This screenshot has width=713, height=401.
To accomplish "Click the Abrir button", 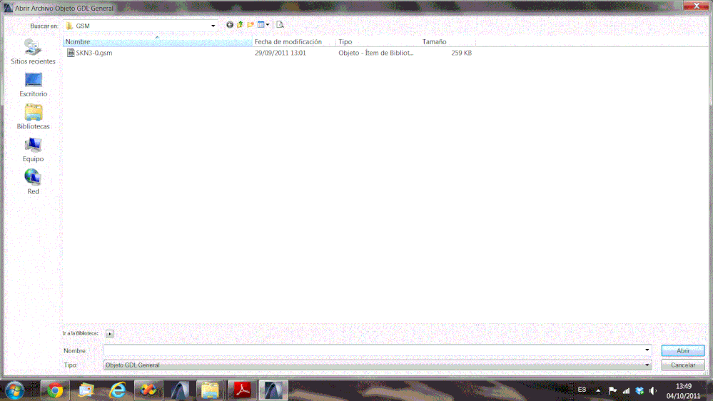I will pos(682,350).
